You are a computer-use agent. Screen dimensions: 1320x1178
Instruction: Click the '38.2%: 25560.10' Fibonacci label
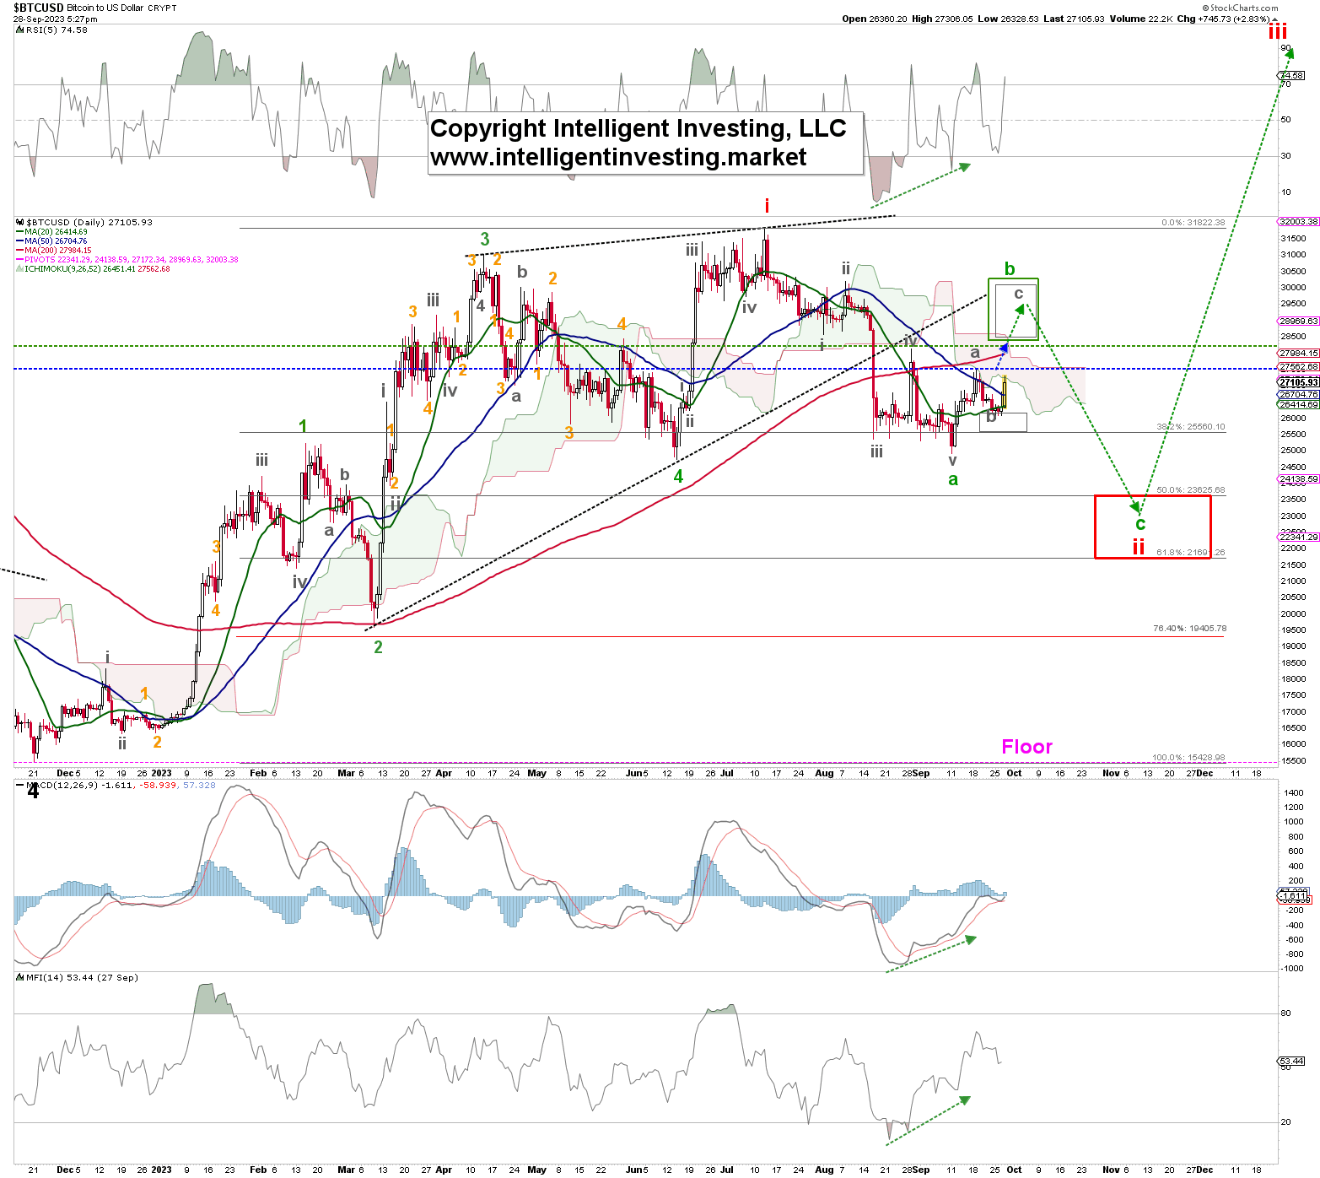click(1190, 427)
